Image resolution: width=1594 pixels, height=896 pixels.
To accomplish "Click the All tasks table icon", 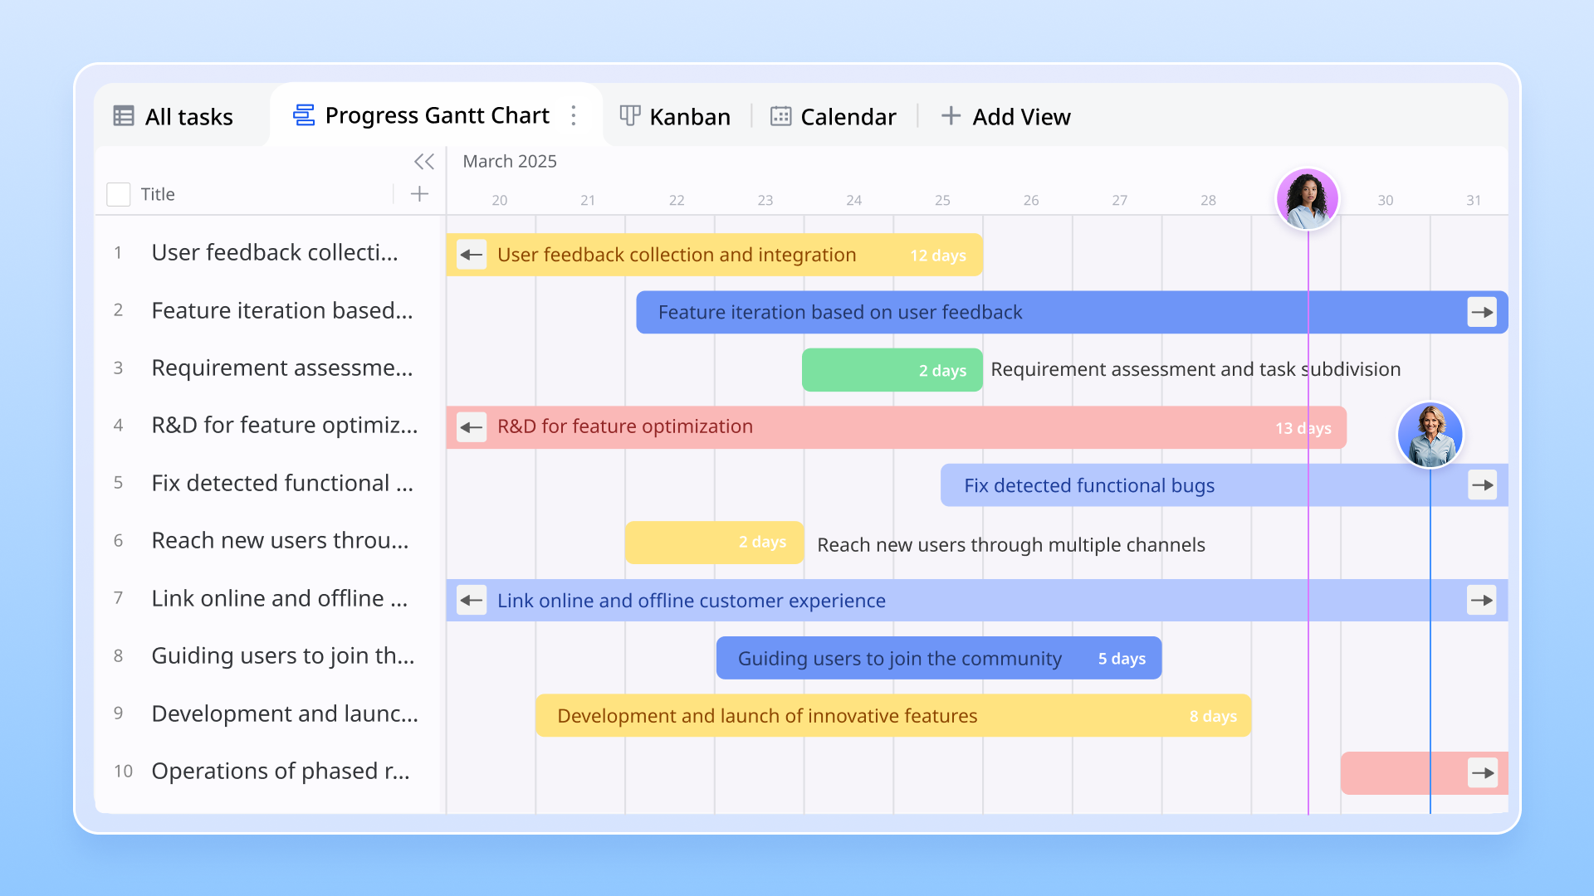I will point(124,116).
